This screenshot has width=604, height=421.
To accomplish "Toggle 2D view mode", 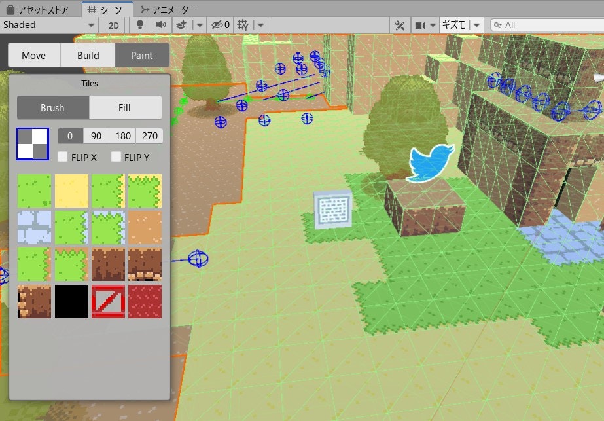I will (114, 26).
